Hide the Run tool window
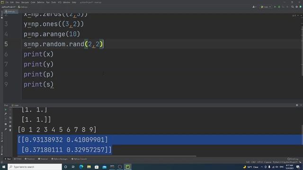The height and width of the screenshot is (170, 303). click(301, 105)
